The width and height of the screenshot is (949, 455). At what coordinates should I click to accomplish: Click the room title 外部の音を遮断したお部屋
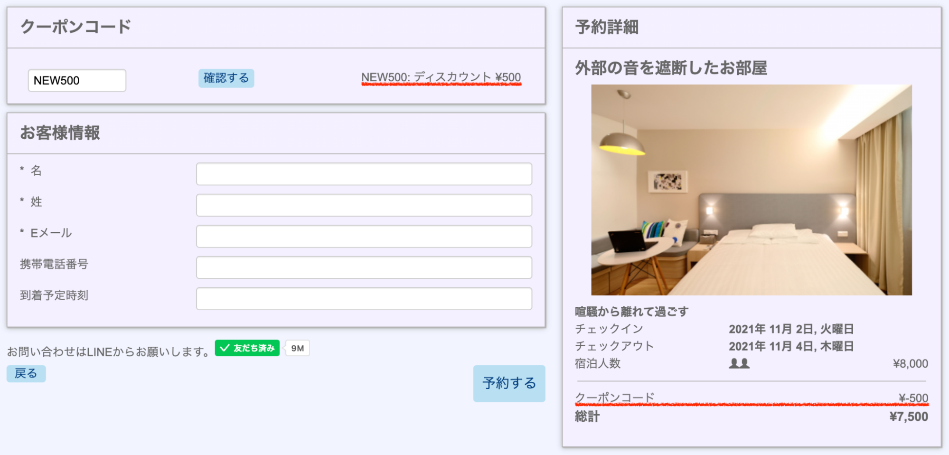click(x=671, y=68)
